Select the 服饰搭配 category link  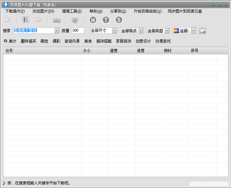tap(104, 41)
